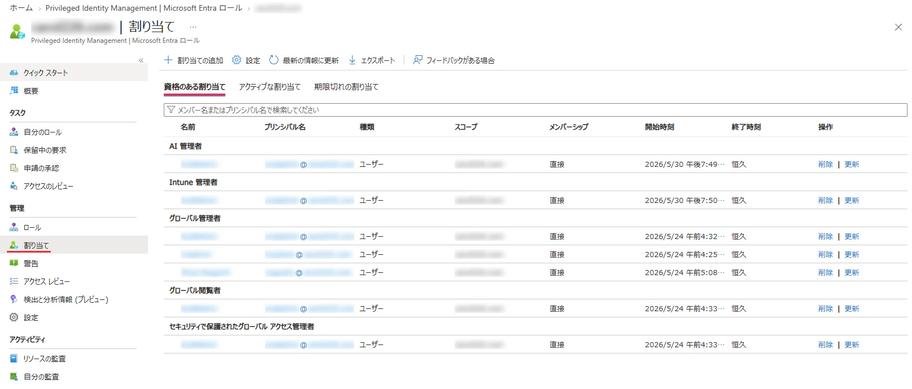Open 警告 alerts
Screen dimensions: 912x389
(30, 263)
